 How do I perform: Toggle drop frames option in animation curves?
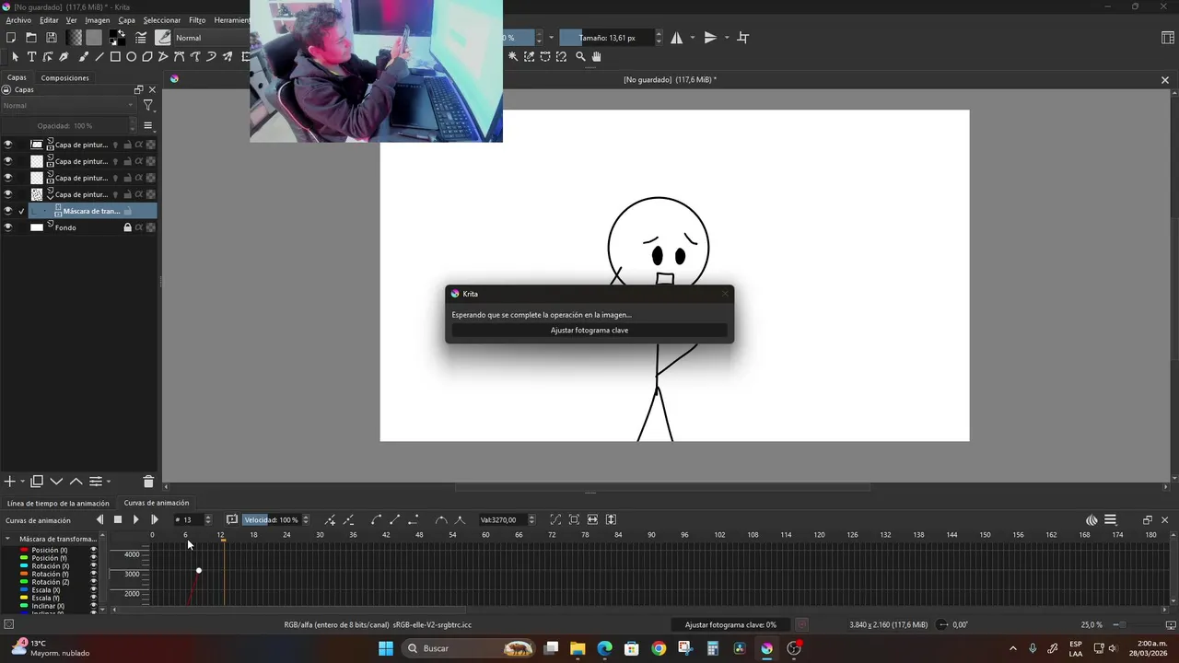pyautogui.click(x=232, y=520)
